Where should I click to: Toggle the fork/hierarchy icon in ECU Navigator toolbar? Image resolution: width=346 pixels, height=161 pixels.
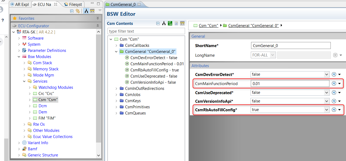pyautogui.click(x=86, y=11)
